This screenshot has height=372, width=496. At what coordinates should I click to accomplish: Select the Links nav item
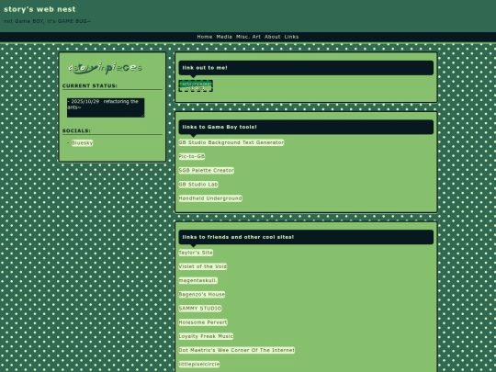click(291, 37)
